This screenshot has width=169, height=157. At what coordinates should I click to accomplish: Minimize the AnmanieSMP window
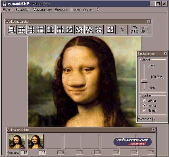tap(152, 4)
